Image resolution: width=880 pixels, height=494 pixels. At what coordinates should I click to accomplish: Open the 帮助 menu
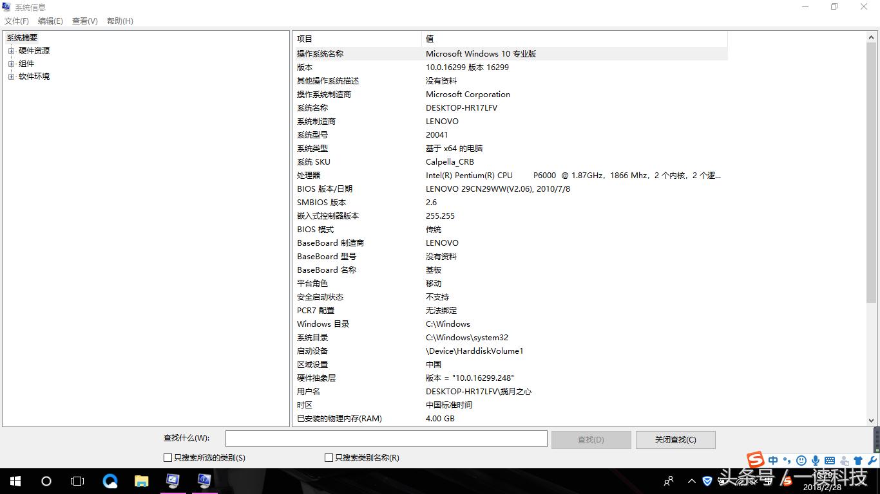pyautogui.click(x=119, y=21)
